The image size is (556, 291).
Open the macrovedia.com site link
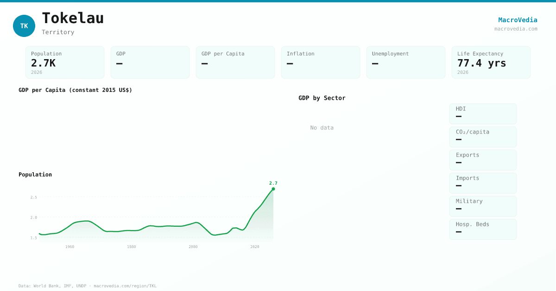[x=516, y=29]
